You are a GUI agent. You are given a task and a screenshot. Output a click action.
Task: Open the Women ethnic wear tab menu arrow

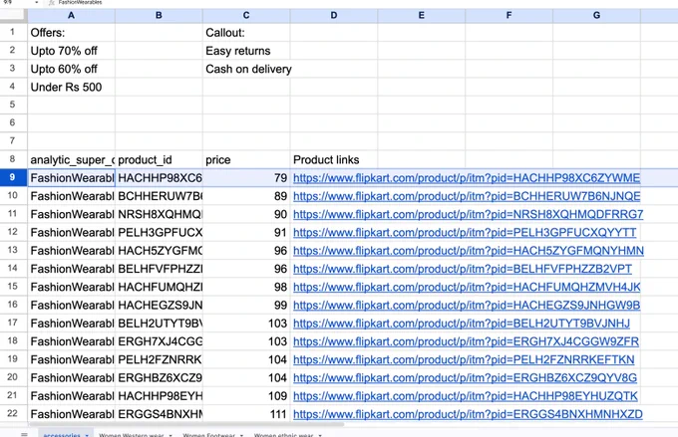[x=320, y=435]
